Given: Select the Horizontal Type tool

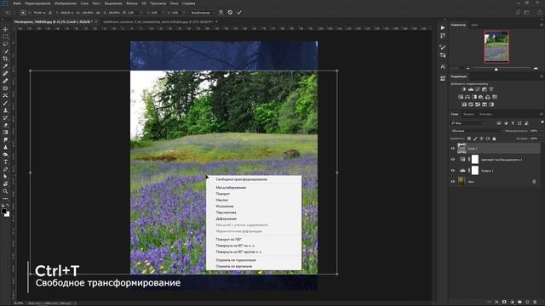Looking at the screenshot, I should (x=5, y=161).
